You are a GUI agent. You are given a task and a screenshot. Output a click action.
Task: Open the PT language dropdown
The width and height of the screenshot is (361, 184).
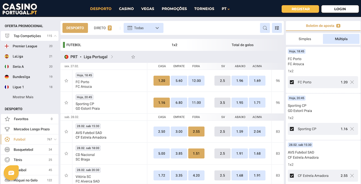coord(225,9)
